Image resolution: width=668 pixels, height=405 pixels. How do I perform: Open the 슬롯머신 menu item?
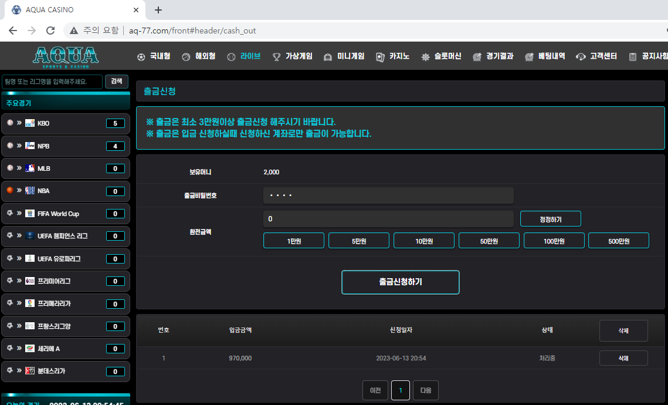point(442,56)
